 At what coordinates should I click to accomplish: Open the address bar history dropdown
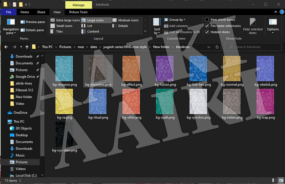pyautogui.click(x=209, y=47)
